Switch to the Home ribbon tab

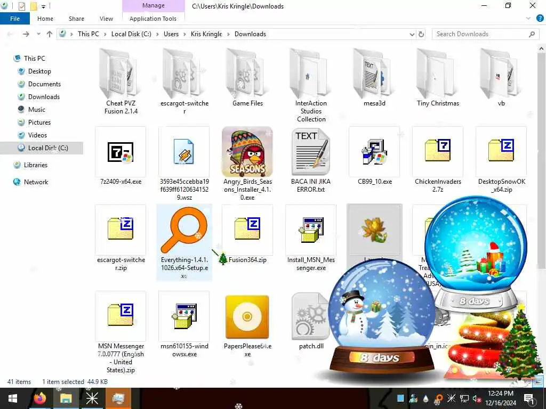pyautogui.click(x=45, y=19)
